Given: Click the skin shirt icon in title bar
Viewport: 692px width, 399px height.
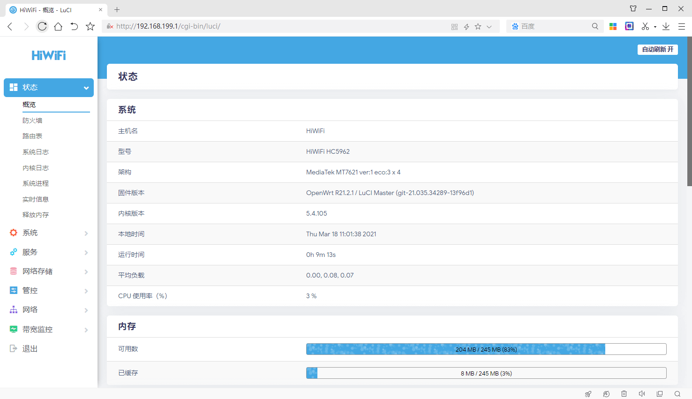Looking at the screenshot, I should (633, 8).
